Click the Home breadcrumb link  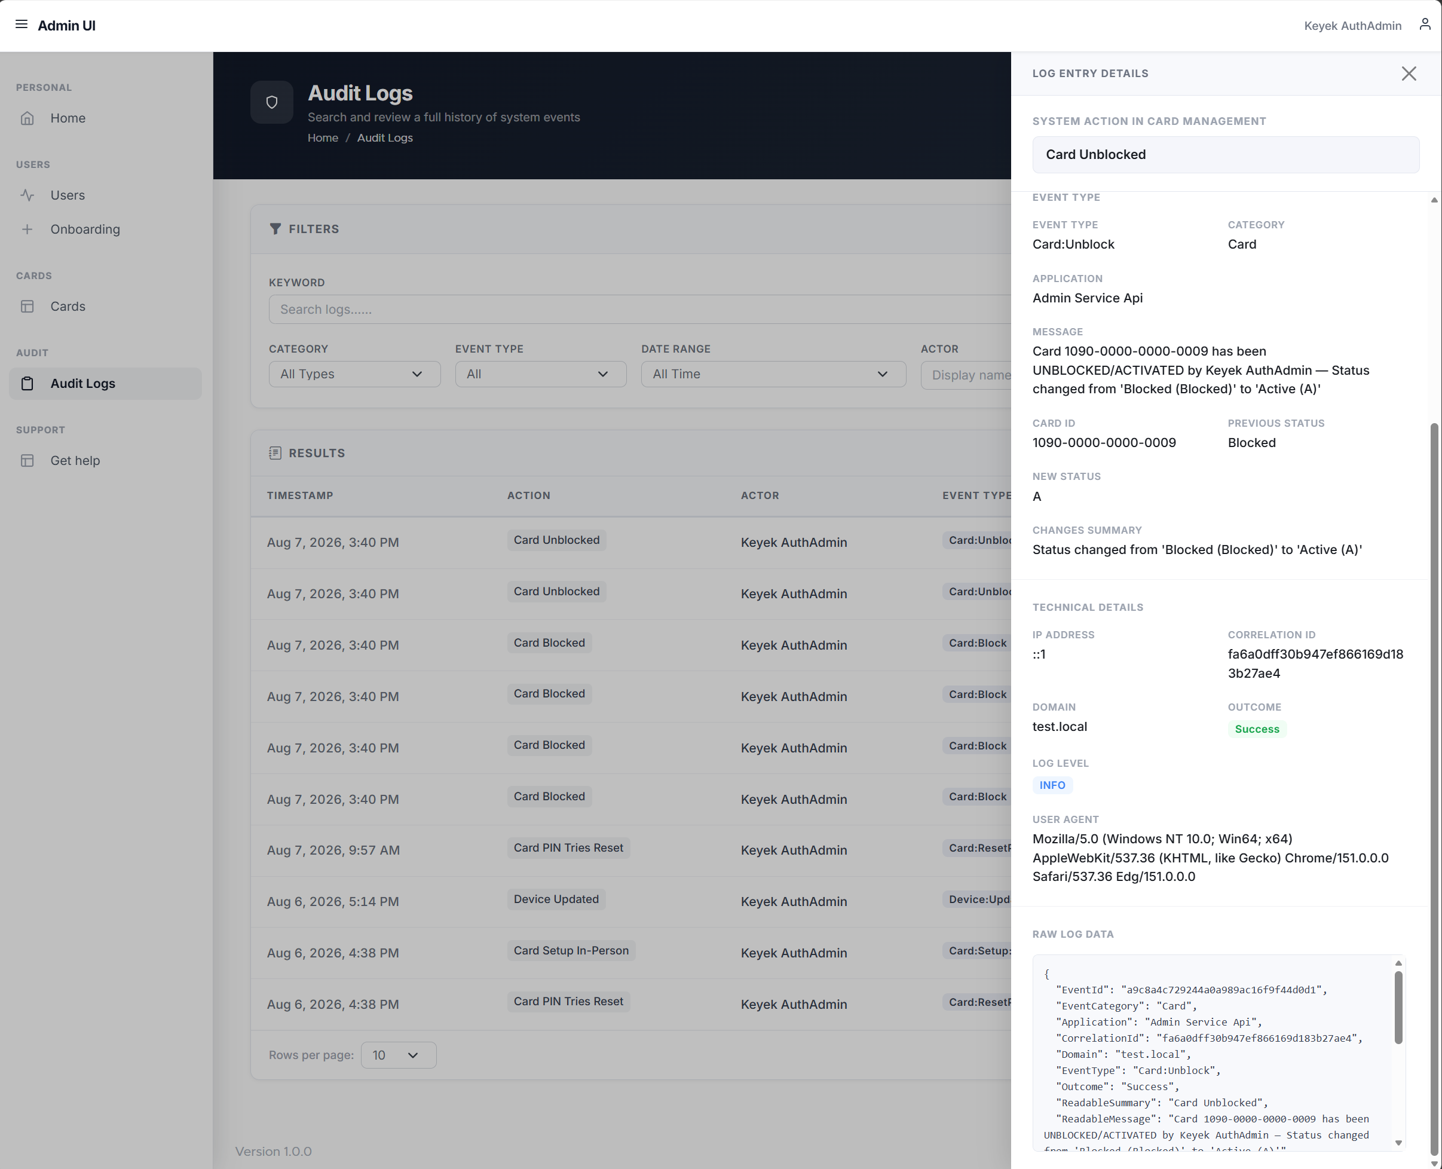pos(323,138)
